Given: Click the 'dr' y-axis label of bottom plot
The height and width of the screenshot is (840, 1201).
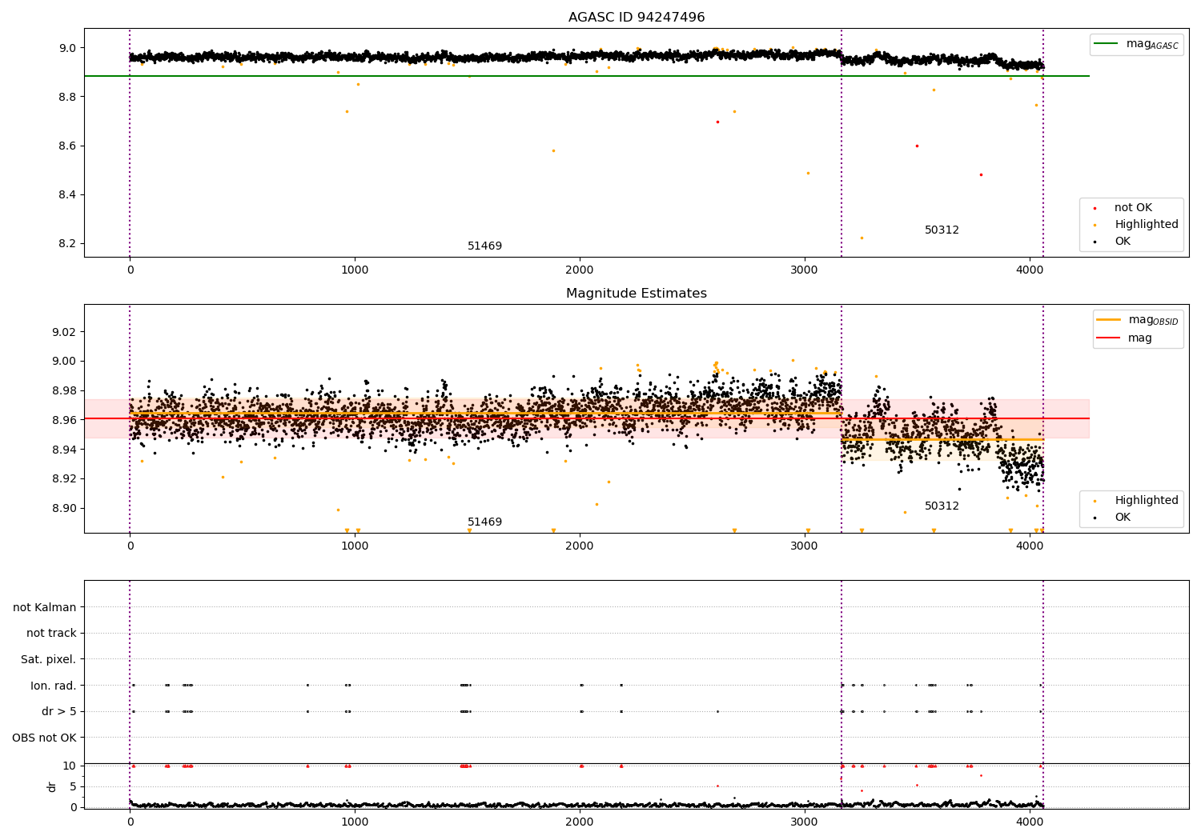Looking at the screenshot, I should (52, 786).
